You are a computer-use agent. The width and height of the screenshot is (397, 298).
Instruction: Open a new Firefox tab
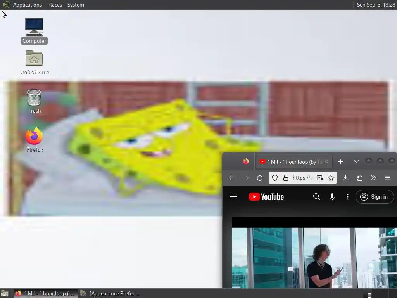(340, 162)
